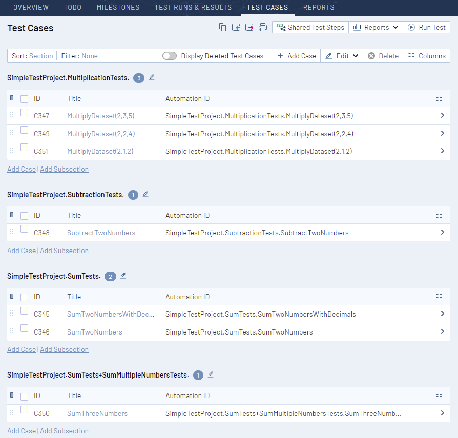Toggle Display Deleted Test Cases switch
This screenshot has width=458, height=438.
point(170,56)
